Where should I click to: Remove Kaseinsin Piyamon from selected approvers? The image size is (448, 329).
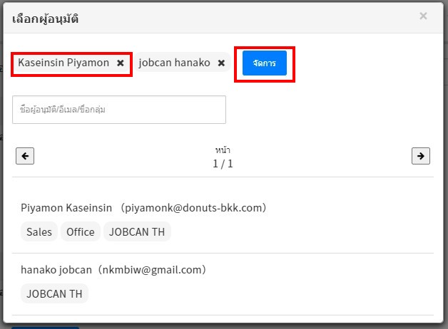pyautogui.click(x=121, y=63)
